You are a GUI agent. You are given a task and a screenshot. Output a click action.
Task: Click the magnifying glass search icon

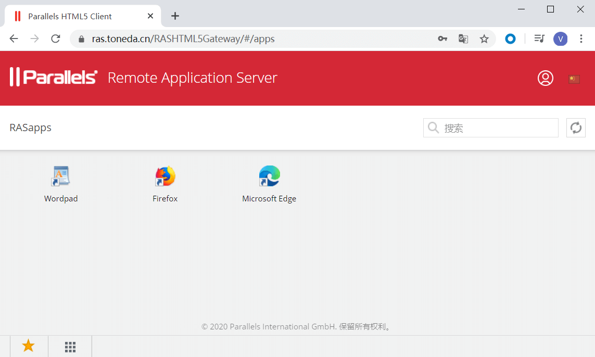[x=433, y=127]
